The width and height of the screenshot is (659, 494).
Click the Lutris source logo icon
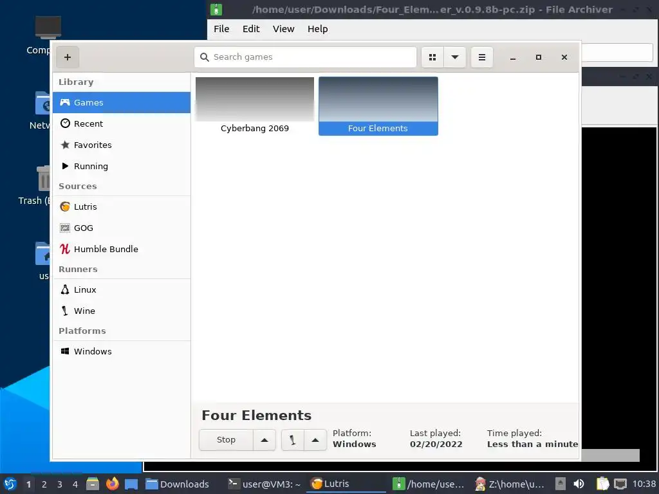click(x=65, y=206)
